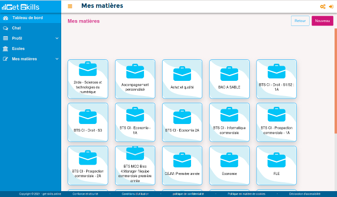Click the logout icon in header

[331, 6]
